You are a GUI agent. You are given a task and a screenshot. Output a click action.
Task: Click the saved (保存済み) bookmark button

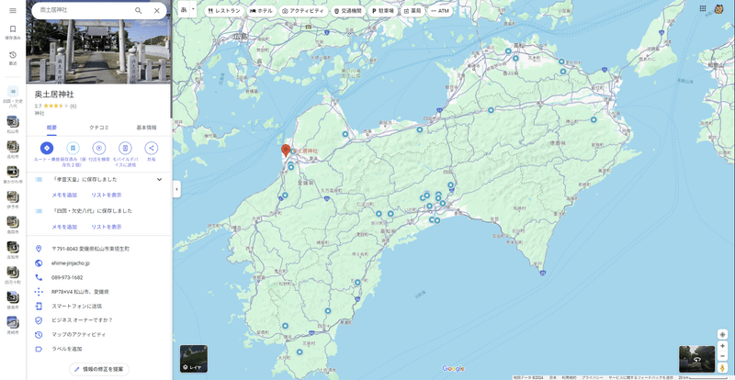click(x=73, y=148)
